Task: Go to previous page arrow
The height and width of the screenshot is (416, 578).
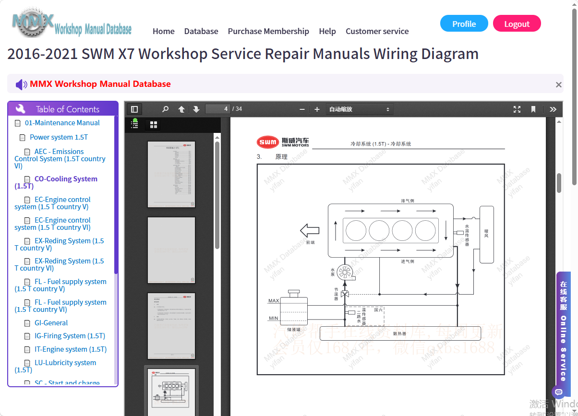Action: [181, 109]
